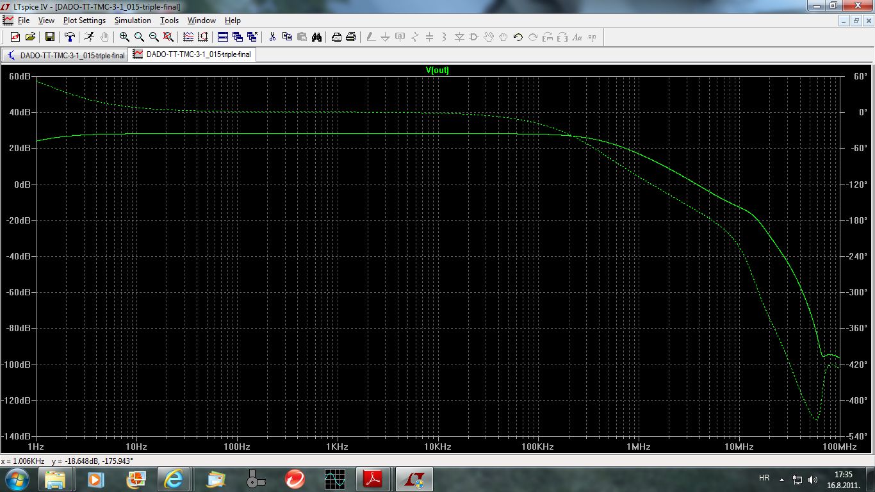The width and height of the screenshot is (875, 492).
Task: Open the Simulation menu
Action: 133,20
